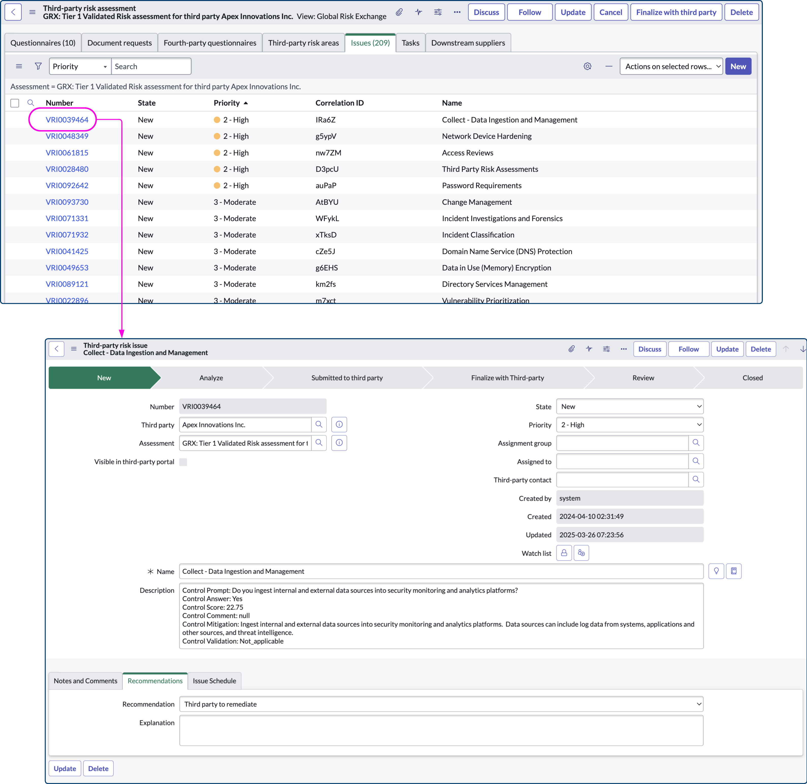The image size is (807, 784).
Task: Open Assignment group lookup icon
Action: pyautogui.click(x=696, y=443)
